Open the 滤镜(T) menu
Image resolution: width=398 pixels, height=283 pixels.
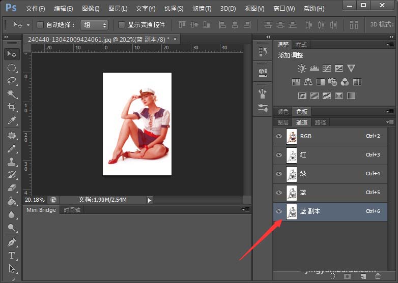point(202,9)
